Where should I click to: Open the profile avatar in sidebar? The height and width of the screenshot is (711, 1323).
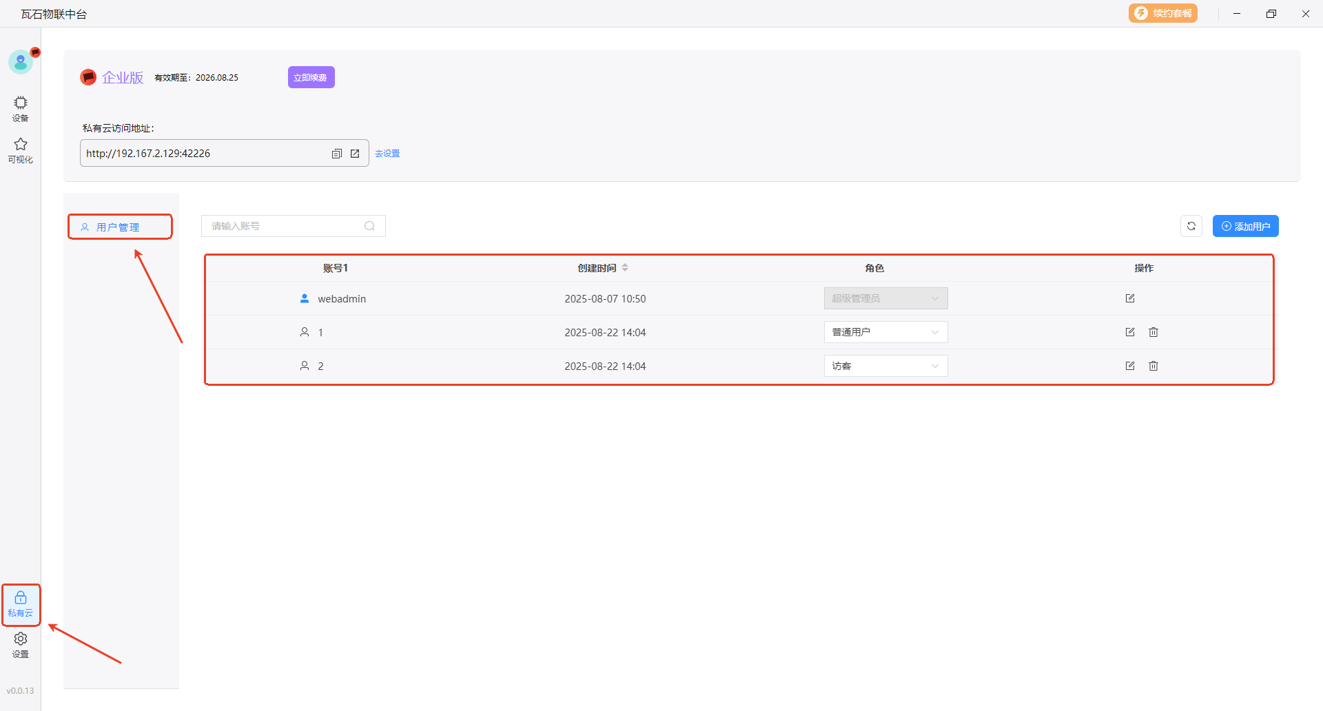(x=21, y=62)
